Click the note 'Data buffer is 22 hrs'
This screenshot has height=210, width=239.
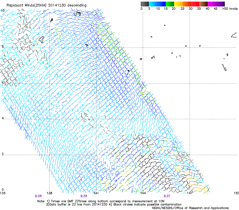click(66, 205)
